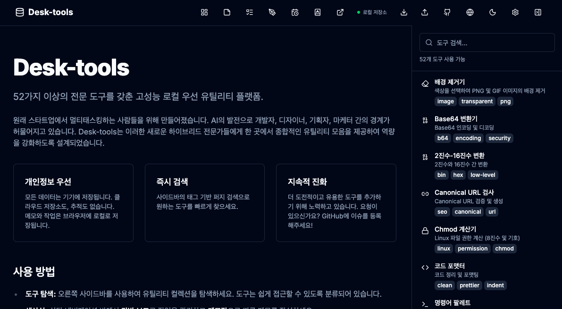
Task: Open the sticky note icon
Action: (x=227, y=12)
